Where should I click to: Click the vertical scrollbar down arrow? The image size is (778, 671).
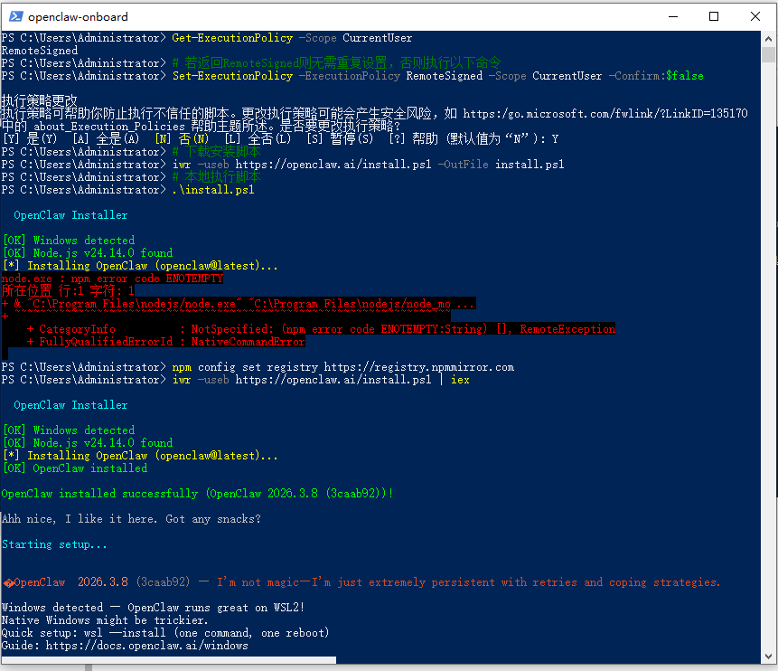768,657
